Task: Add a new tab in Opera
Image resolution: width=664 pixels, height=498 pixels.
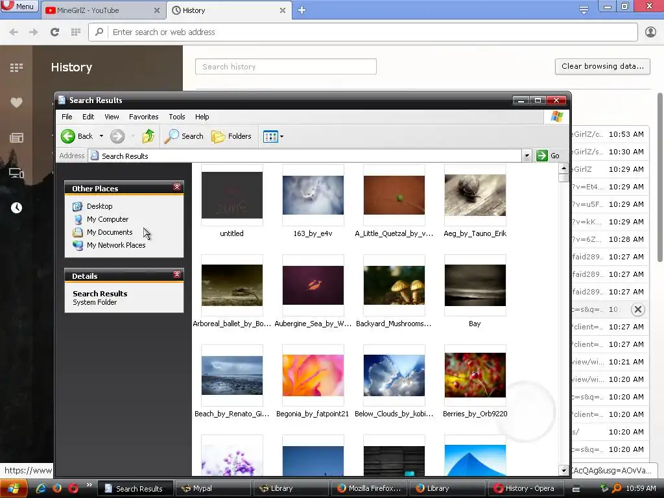Action: (302, 10)
